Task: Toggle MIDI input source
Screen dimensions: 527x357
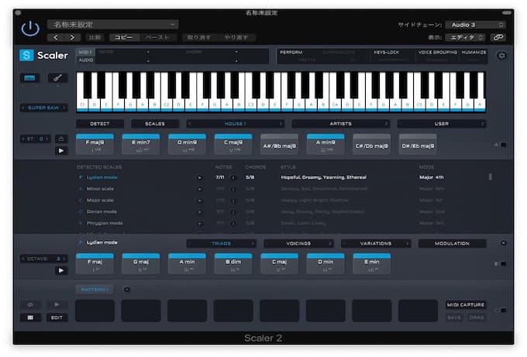Action: pos(85,52)
